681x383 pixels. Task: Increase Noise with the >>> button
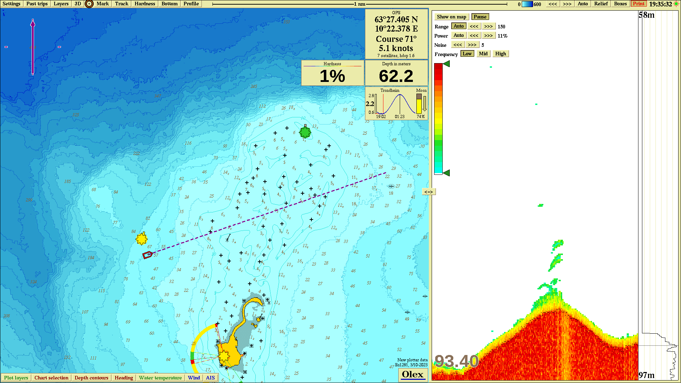click(x=472, y=45)
